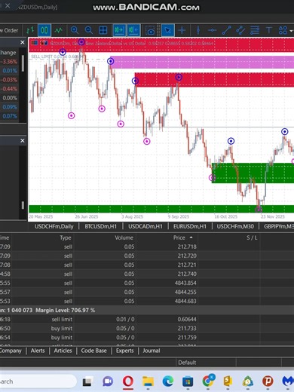Select the buy limit order at 211.759
294x392 pixels.
(x=147, y=338)
